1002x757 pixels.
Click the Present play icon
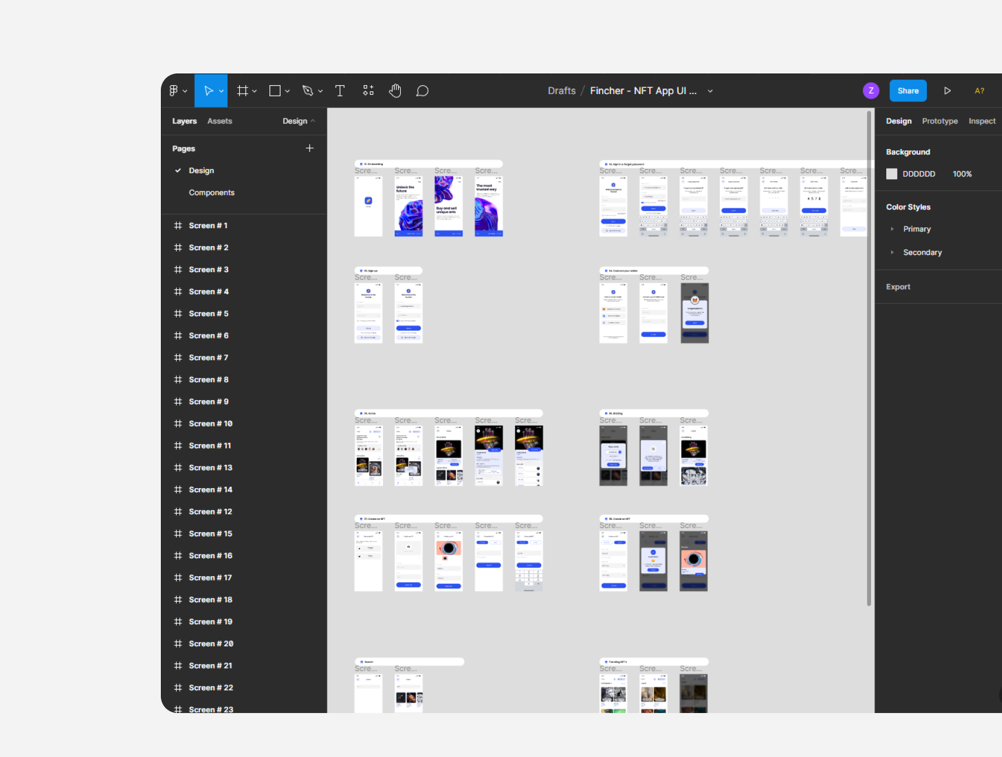[x=947, y=91]
